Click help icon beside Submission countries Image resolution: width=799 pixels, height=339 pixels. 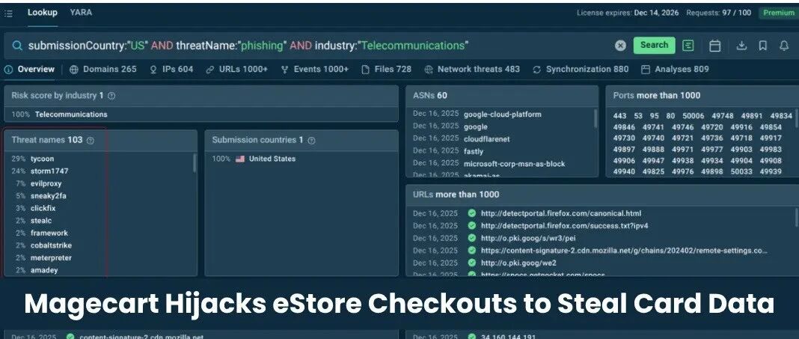point(311,140)
